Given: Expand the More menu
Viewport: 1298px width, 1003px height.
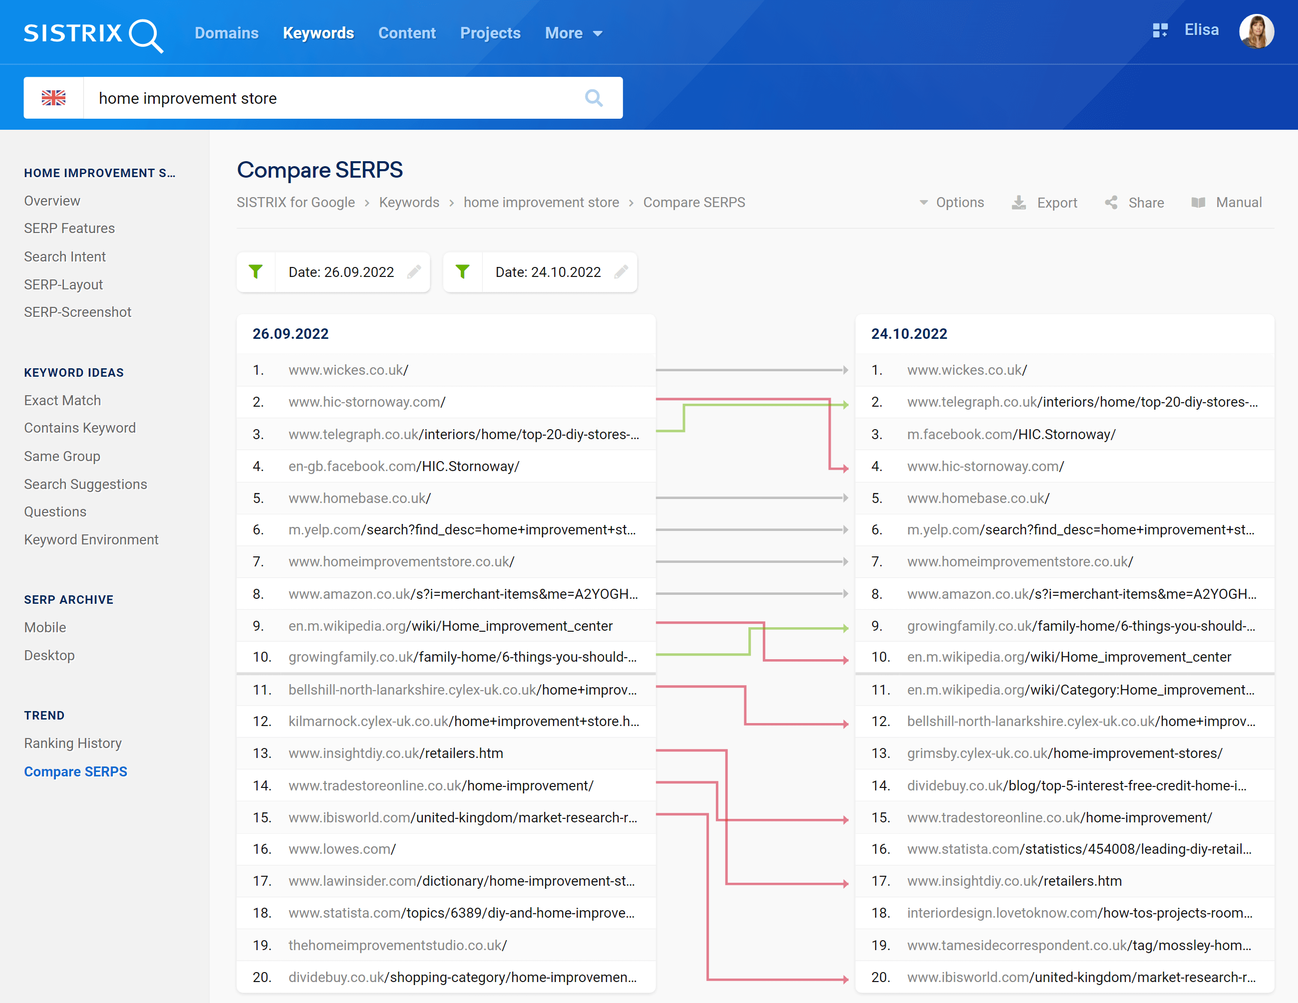Looking at the screenshot, I should click(574, 33).
